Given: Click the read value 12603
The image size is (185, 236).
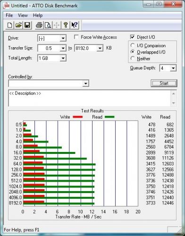Looking at the screenshot, I should pyautogui.click(x=168, y=164).
